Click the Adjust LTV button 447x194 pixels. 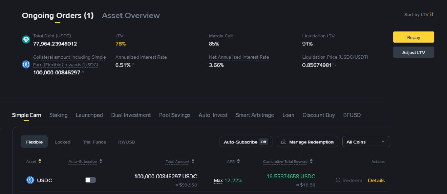pyautogui.click(x=413, y=52)
